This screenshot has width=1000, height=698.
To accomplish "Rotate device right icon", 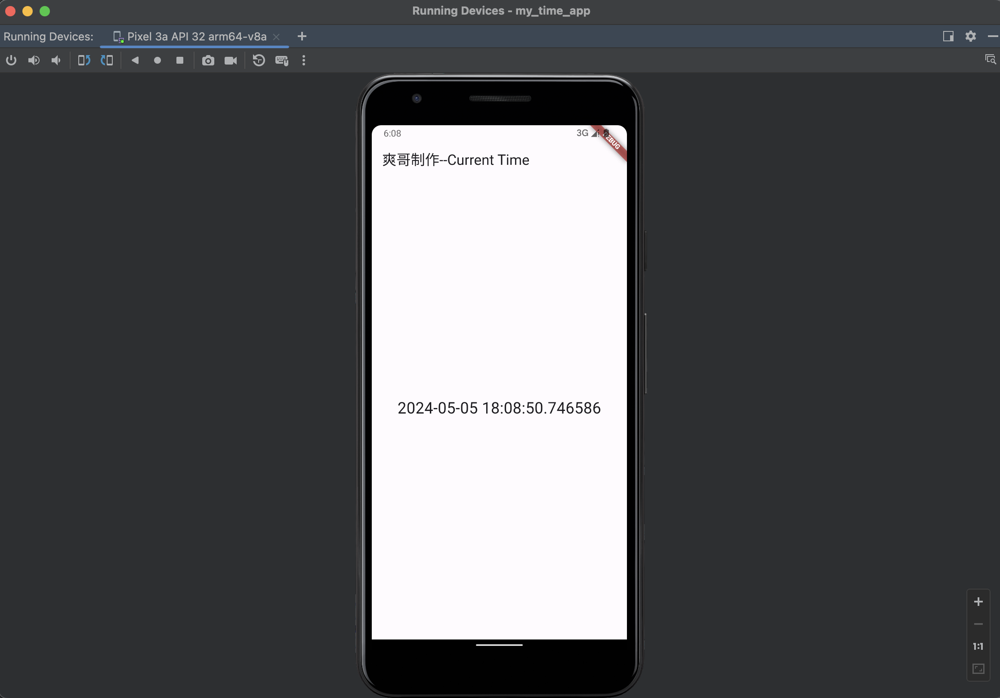I will click(x=107, y=60).
